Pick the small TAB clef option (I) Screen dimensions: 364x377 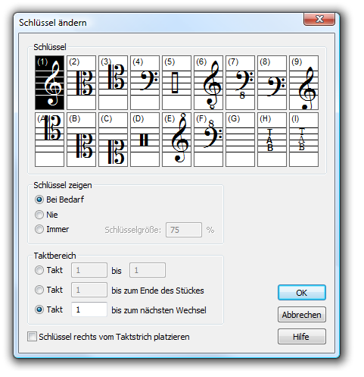[303, 140]
